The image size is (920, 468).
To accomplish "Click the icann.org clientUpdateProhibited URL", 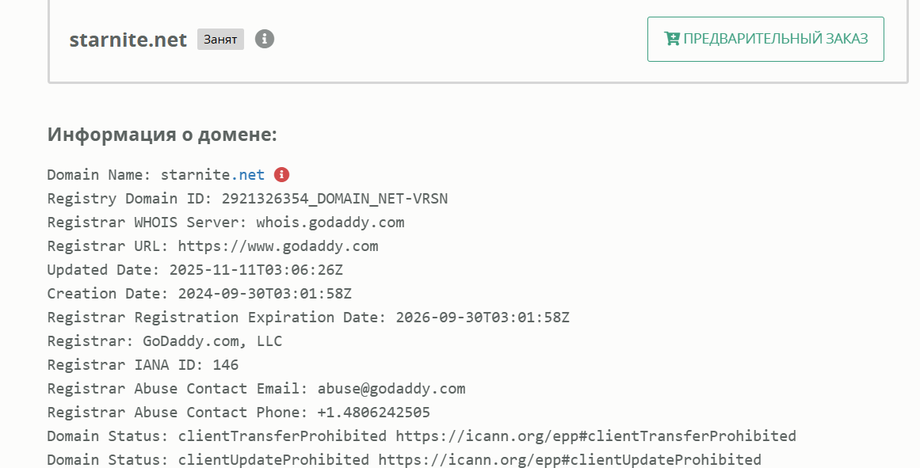I will point(570,460).
